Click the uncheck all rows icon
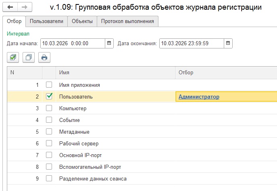Screen dimensions: 277x191 pos(29,57)
